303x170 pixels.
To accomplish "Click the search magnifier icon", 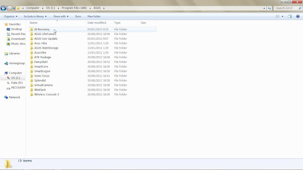I will coord(300,8).
